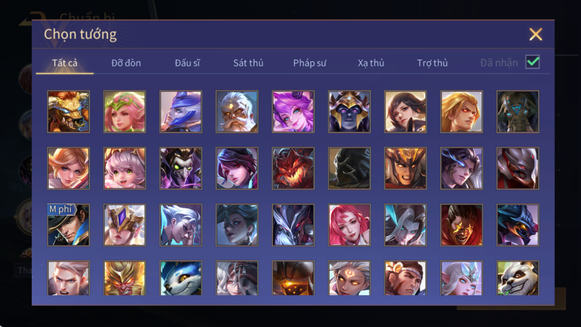Viewport: 581px width, 327px height.
Task: Choose the white-bearded old man hero
Action: (237, 111)
